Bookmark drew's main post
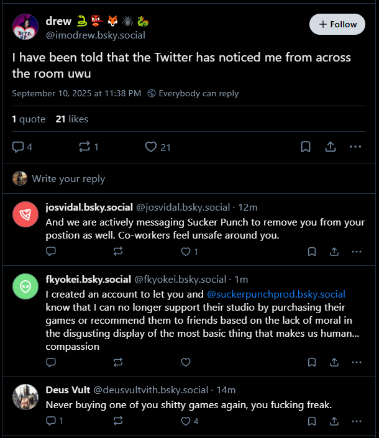The image size is (379, 438). tap(306, 147)
